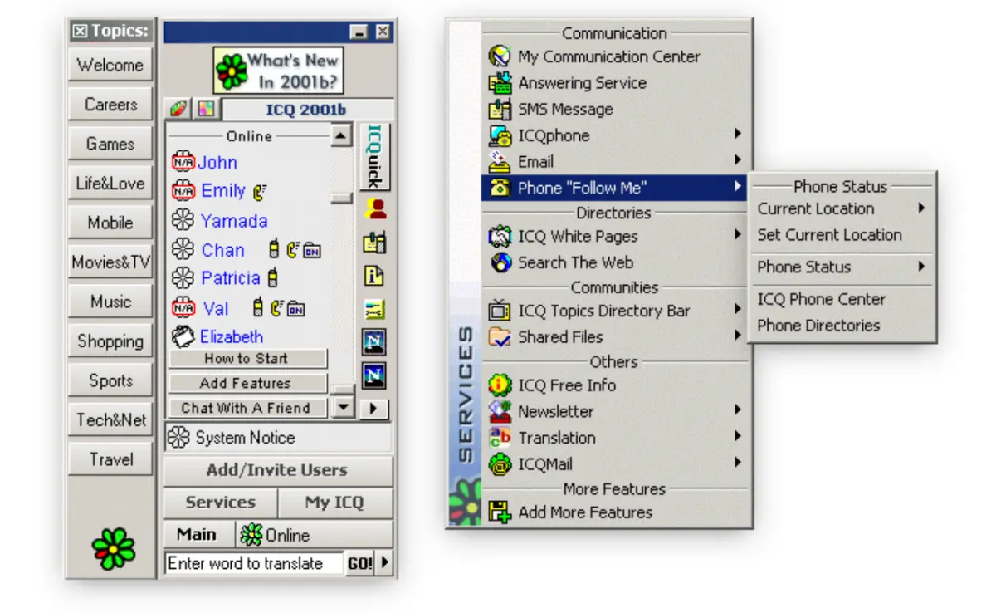Click the red user icon in ICQuick bar
The width and height of the screenshot is (996, 613).
click(374, 208)
